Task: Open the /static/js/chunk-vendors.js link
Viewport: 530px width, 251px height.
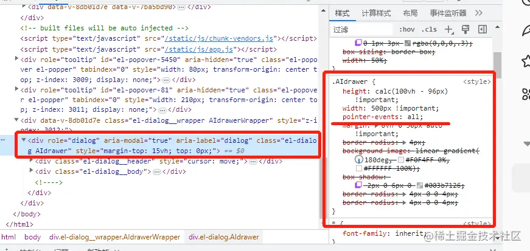Action: pos(218,38)
